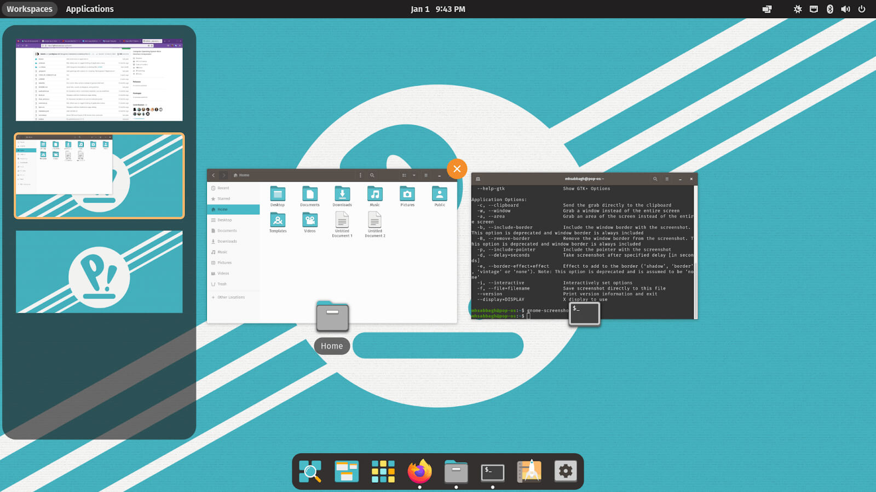Open the search icon in Files window
Image resolution: width=876 pixels, height=492 pixels.
(372, 175)
